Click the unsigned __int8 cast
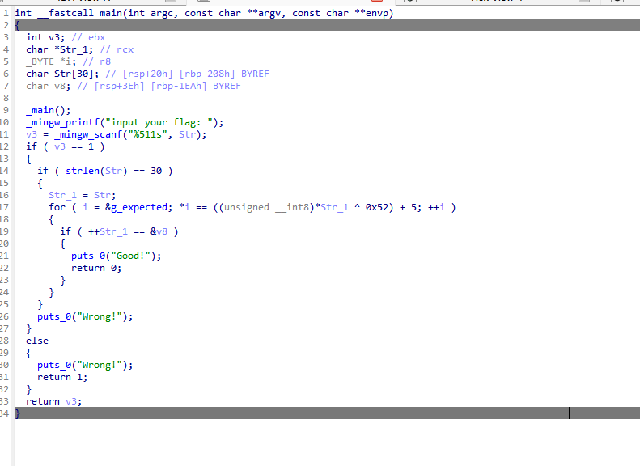The height and width of the screenshot is (466, 640). tap(269, 207)
